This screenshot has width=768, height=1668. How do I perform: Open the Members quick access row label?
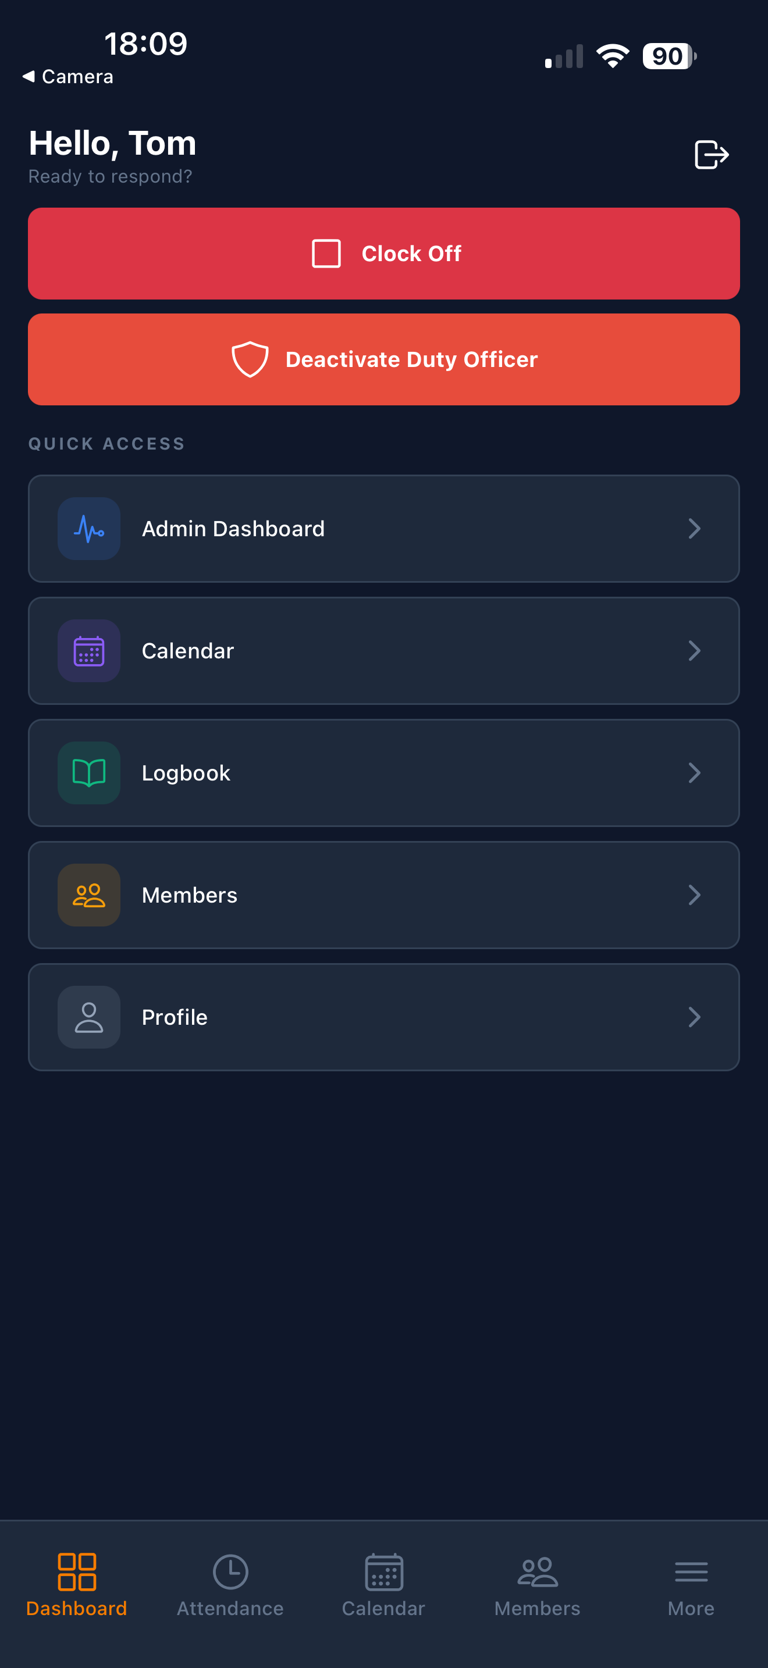click(190, 895)
